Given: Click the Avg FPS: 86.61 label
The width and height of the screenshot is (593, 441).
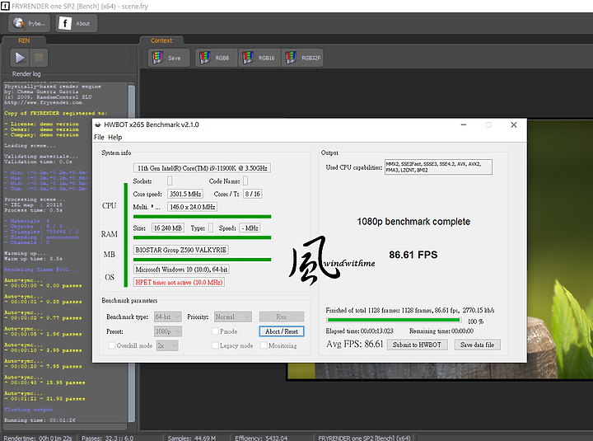Looking at the screenshot, I should (x=354, y=344).
